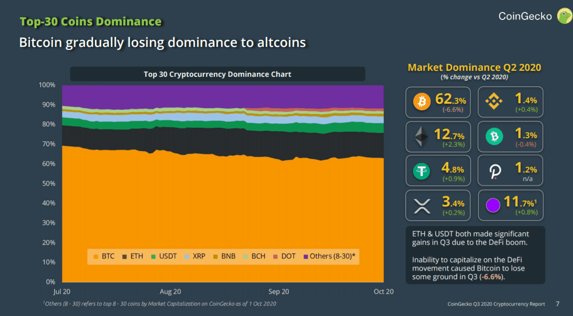Click the USDT green legend swatch
The image size is (573, 316).
[153, 257]
